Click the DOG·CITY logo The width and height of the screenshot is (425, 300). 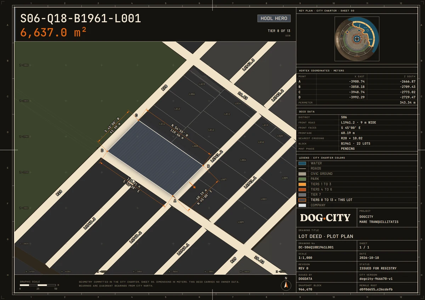(x=325, y=218)
